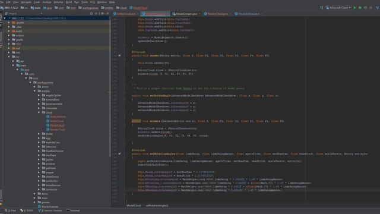Viewport: 380px width, 214px height.
Task: Click the VCS update project icon
Action: [x=378, y=8]
